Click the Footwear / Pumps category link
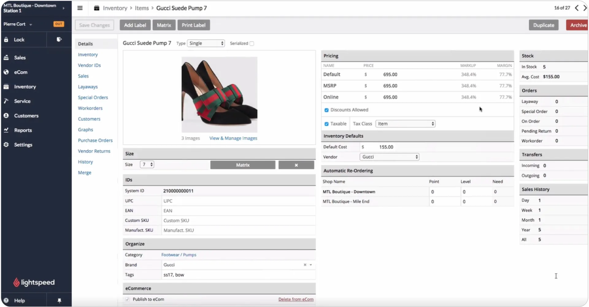The width and height of the screenshot is (589, 307). pos(179,255)
